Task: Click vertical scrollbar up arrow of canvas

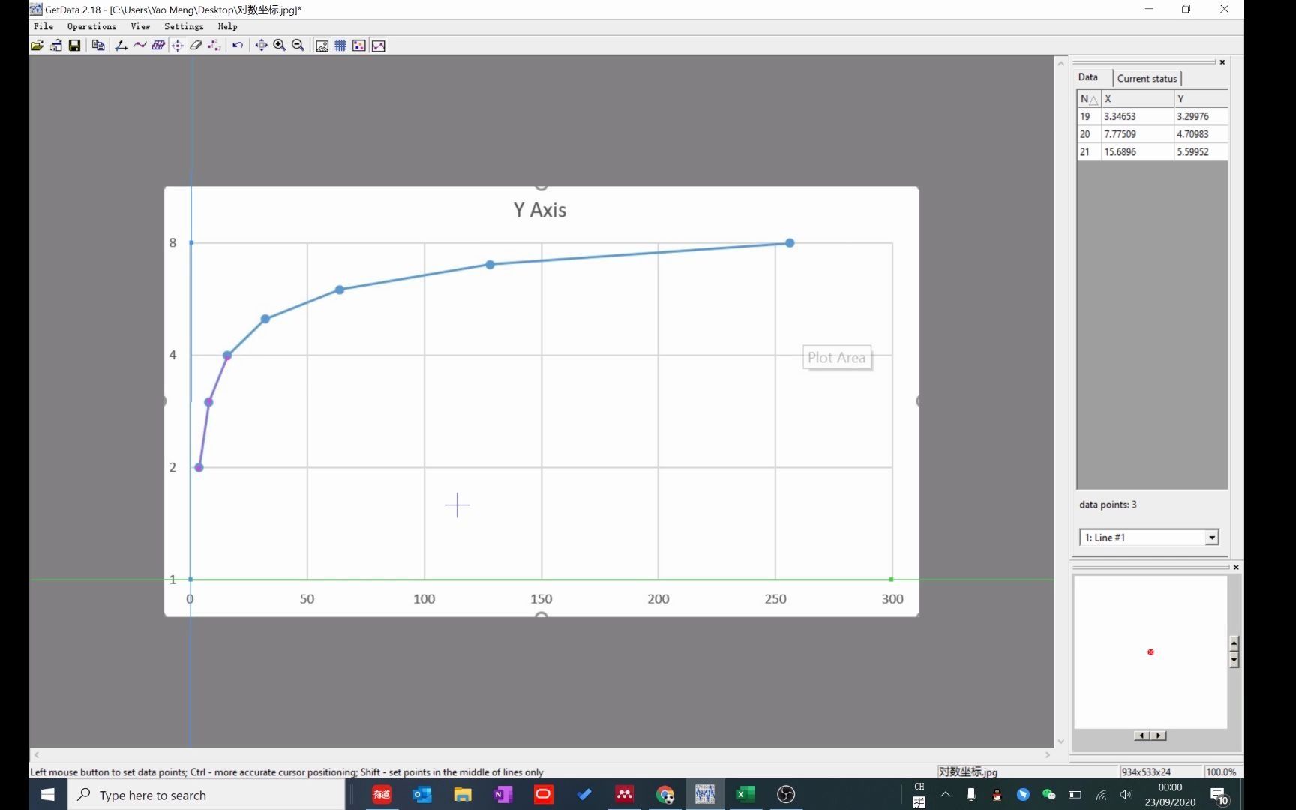Action: click(1061, 64)
